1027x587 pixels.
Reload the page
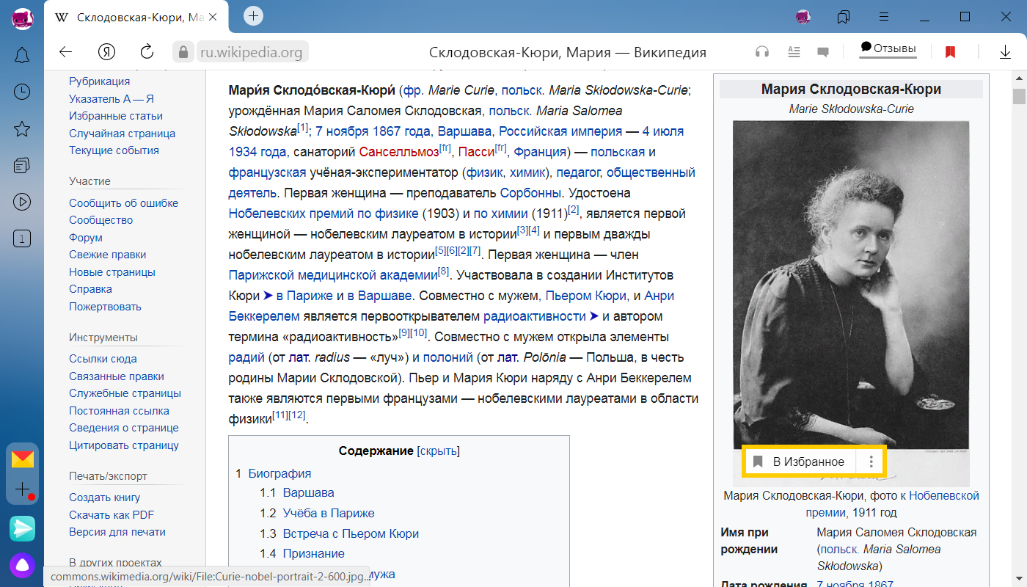[147, 52]
